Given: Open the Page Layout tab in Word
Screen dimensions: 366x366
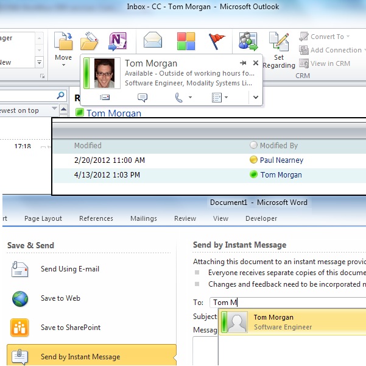Looking at the screenshot, I should coord(43,218).
